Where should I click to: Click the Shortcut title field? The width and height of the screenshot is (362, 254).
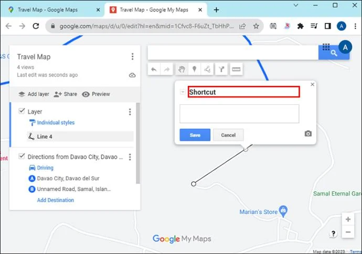coord(244,92)
